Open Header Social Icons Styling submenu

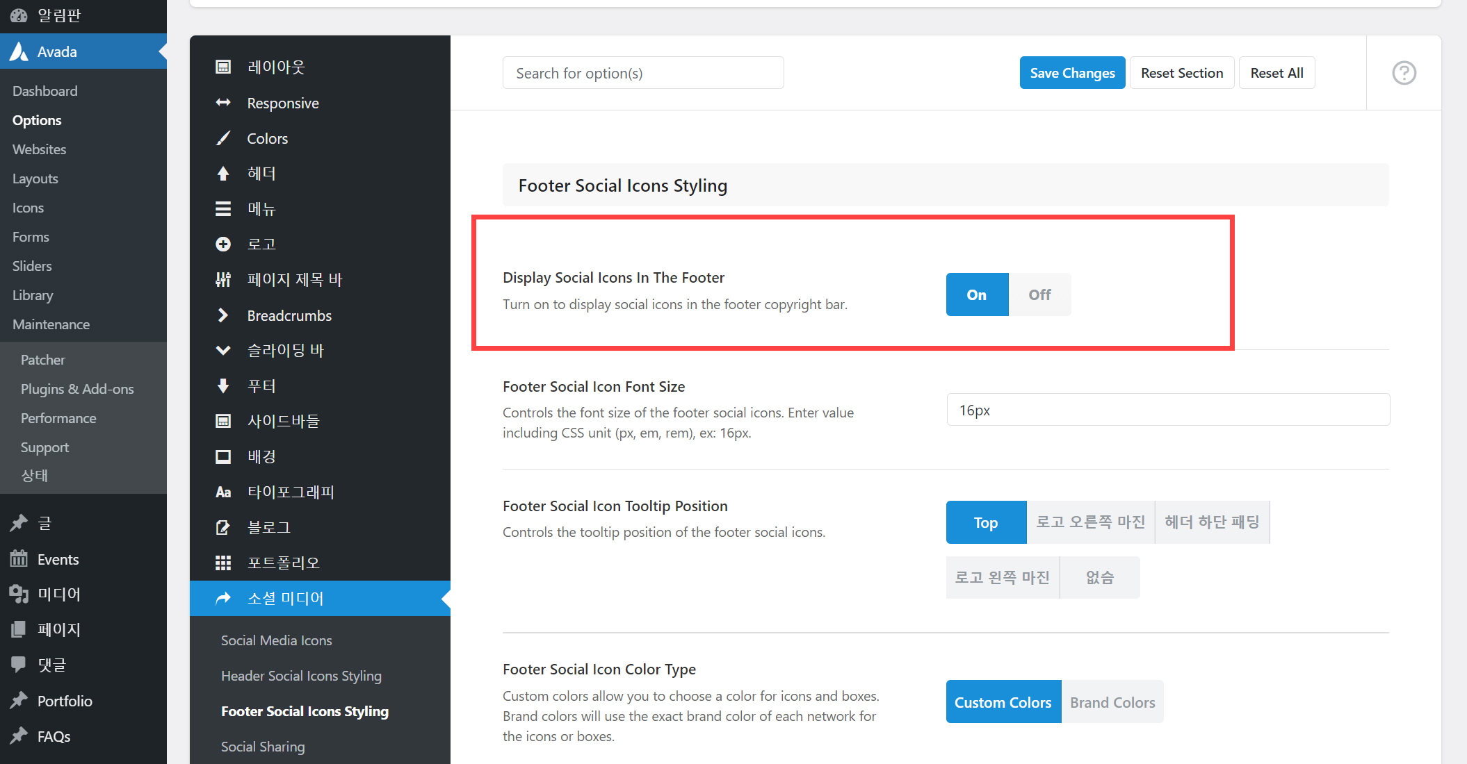tap(301, 676)
